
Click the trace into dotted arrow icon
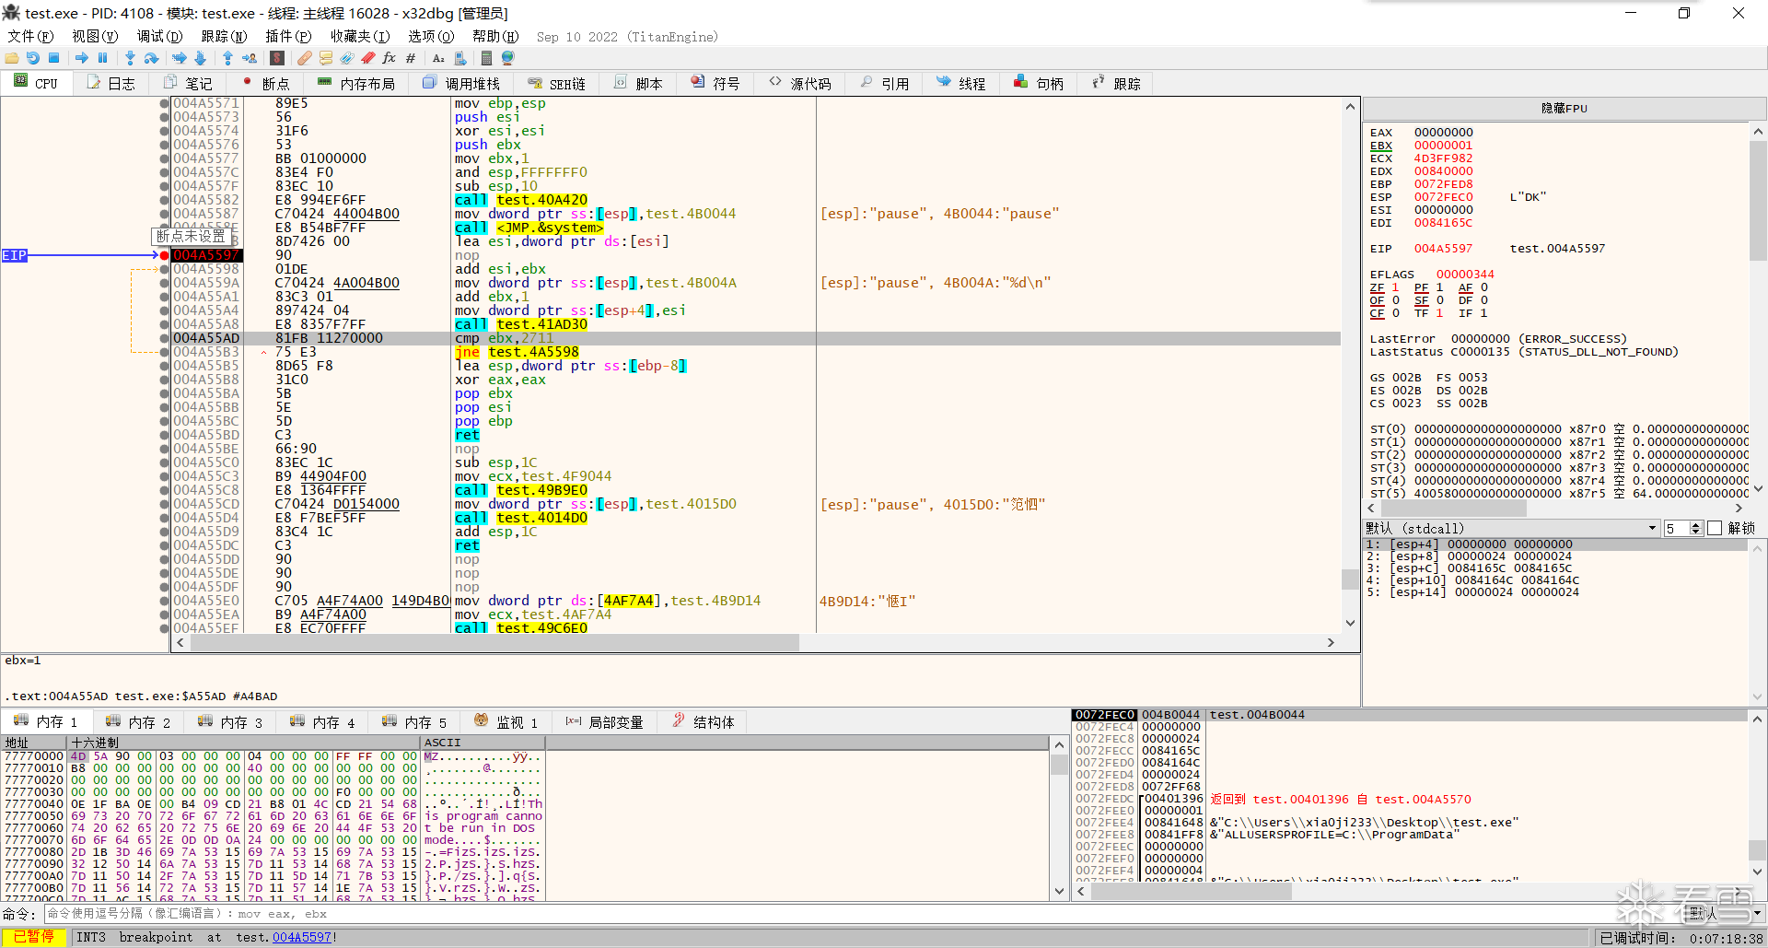[180, 58]
